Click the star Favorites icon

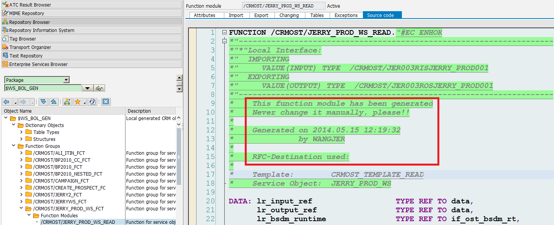coord(78,102)
